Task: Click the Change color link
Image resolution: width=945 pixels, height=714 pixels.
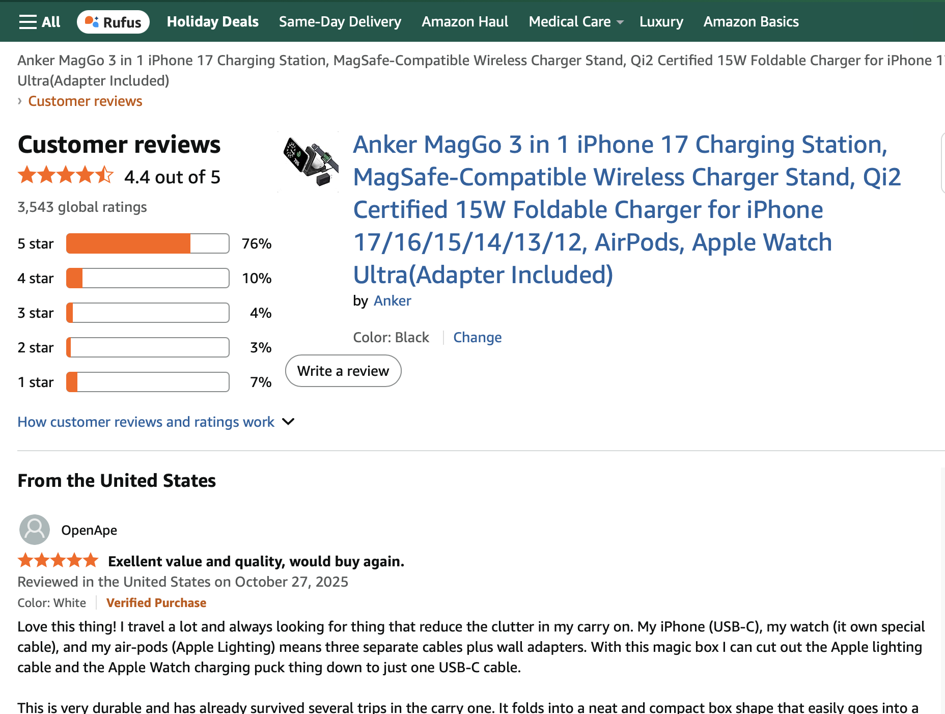Action: click(x=478, y=338)
